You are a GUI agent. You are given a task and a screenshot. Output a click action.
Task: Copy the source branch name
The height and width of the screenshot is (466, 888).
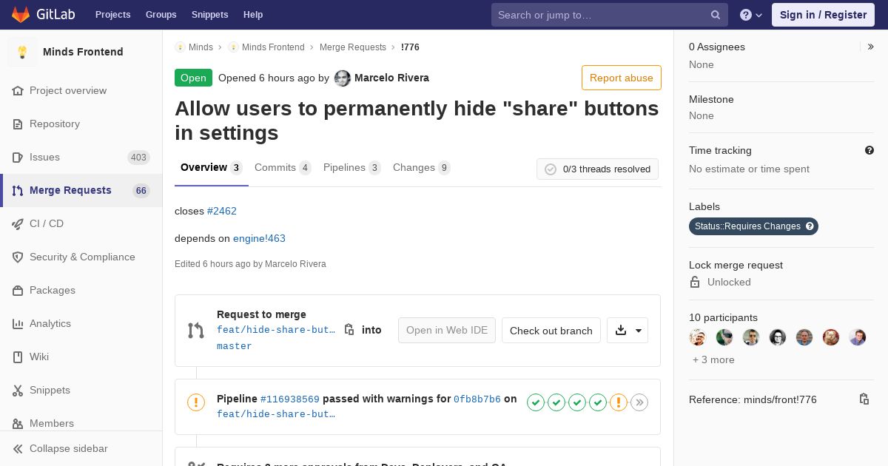point(349,330)
